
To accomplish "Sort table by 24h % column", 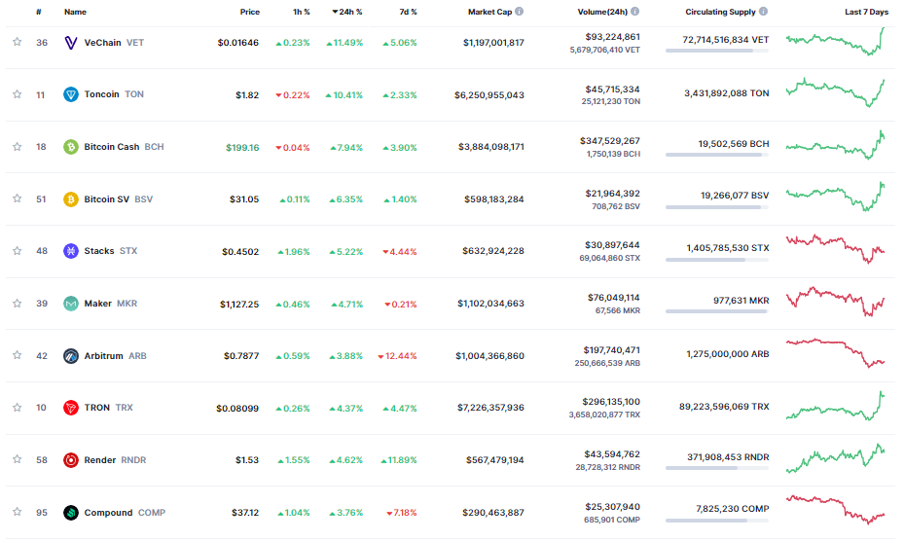I will click(347, 12).
